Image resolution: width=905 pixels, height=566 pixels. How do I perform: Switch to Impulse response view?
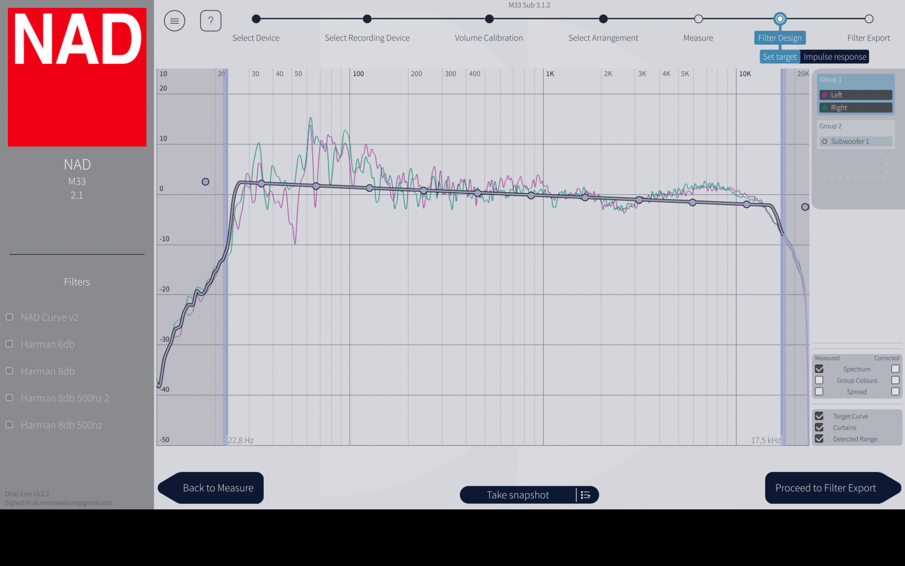pyautogui.click(x=835, y=57)
